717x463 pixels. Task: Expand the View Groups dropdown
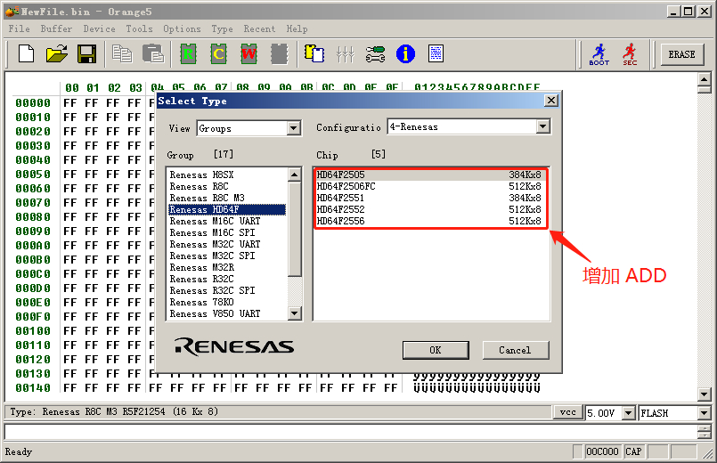294,129
